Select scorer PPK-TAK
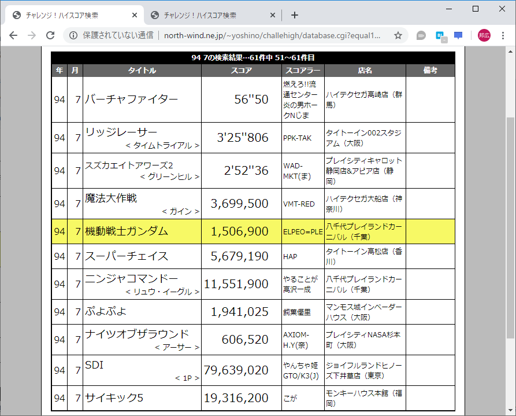516x416 pixels. click(x=297, y=138)
